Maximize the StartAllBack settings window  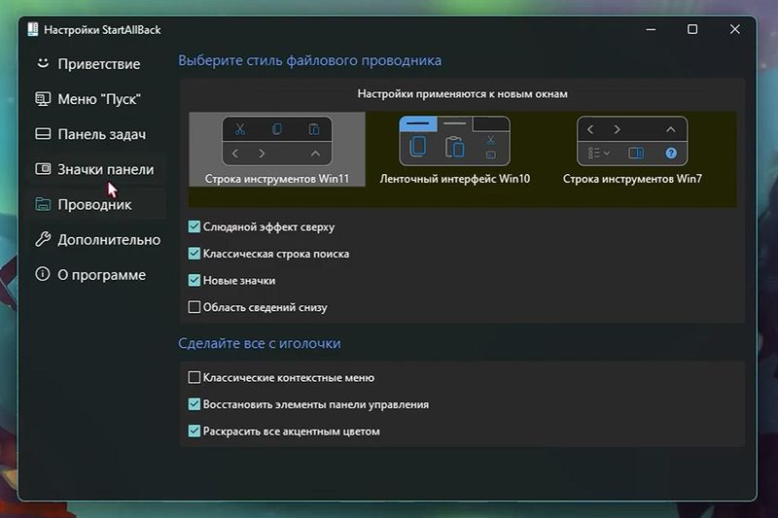point(692,29)
